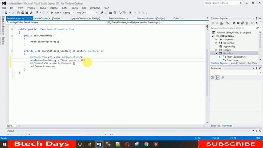Image resolution: width=263 pixels, height=148 pixels.
Task: Click the New Project toolbar icon
Action: pyautogui.click(x=18, y=12)
